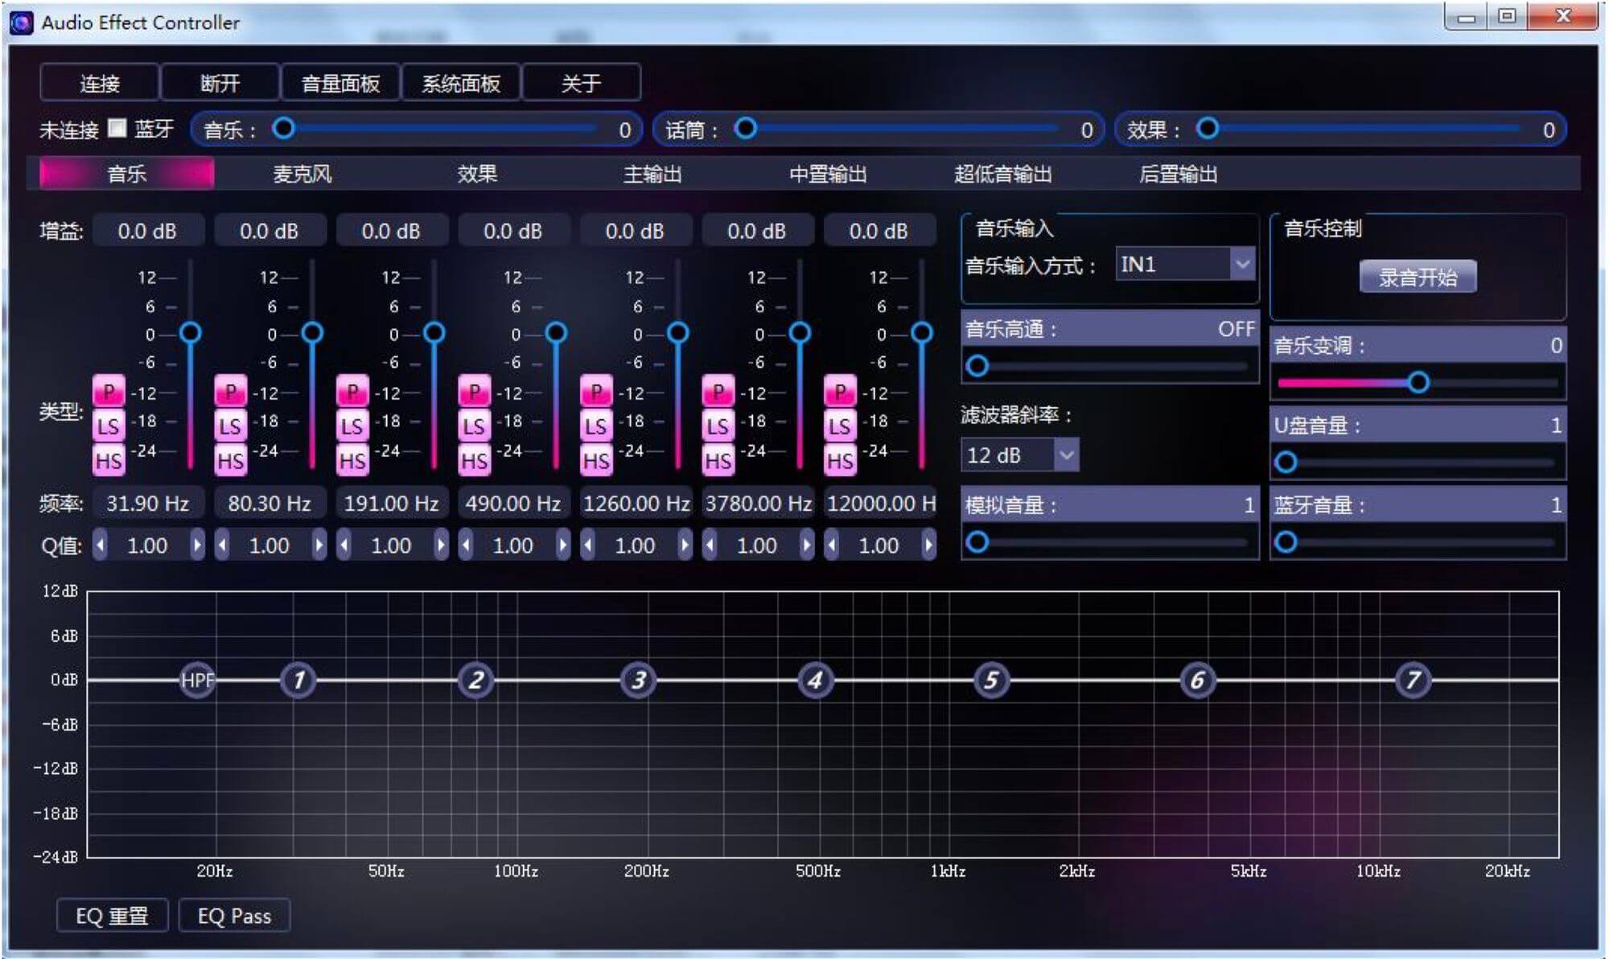Screen dimensions: 1609x959
Task: Click the EQ 重置 button
Action: coord(112,916)
